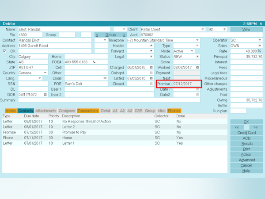Click phone dial icon in POE# field
This screenshot has width=265, height=199.
95,62
